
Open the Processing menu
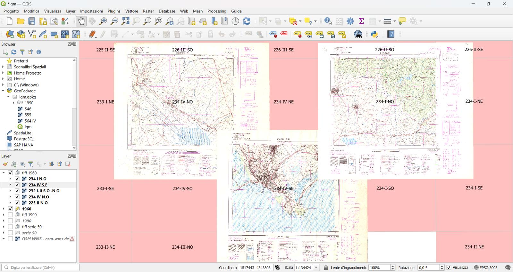pos(217,11)
